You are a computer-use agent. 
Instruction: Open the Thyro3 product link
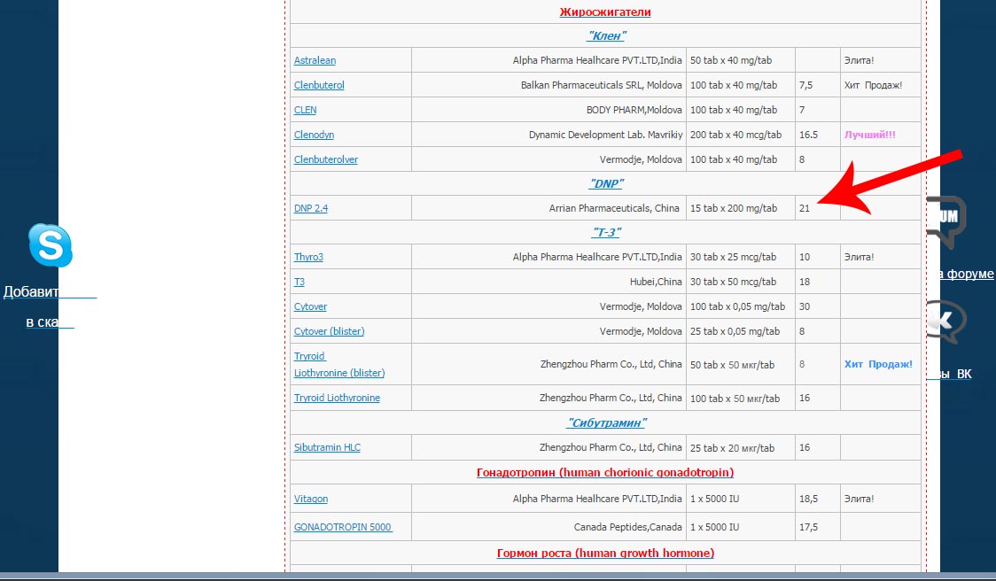point(308,257)
